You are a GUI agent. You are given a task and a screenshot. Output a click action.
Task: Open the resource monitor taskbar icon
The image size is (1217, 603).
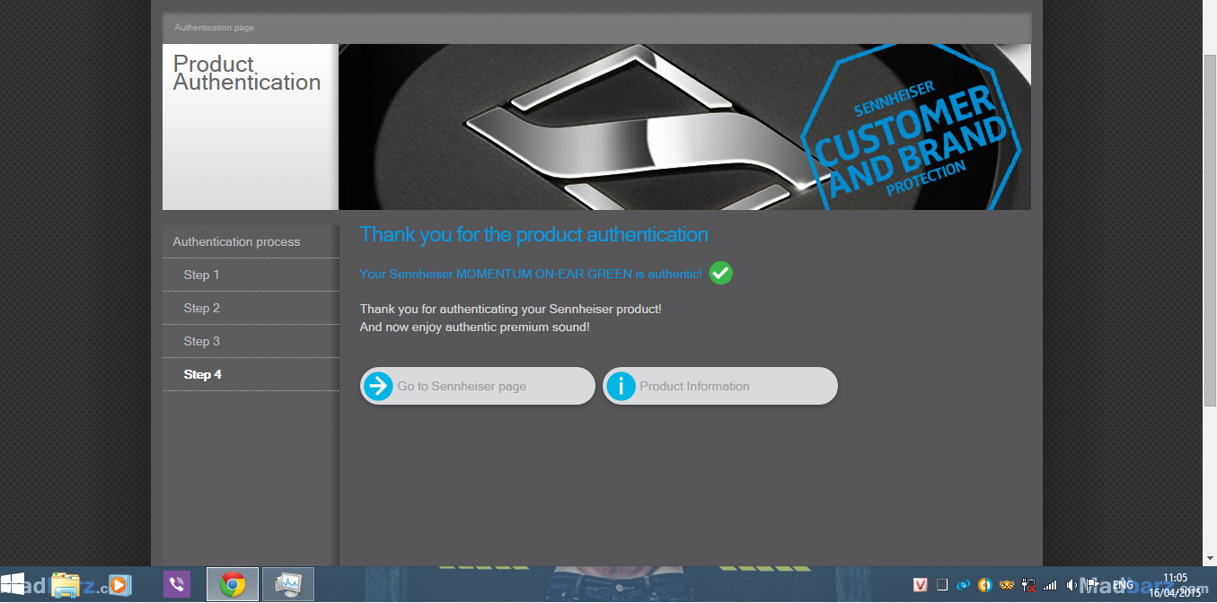coord(288,585)
